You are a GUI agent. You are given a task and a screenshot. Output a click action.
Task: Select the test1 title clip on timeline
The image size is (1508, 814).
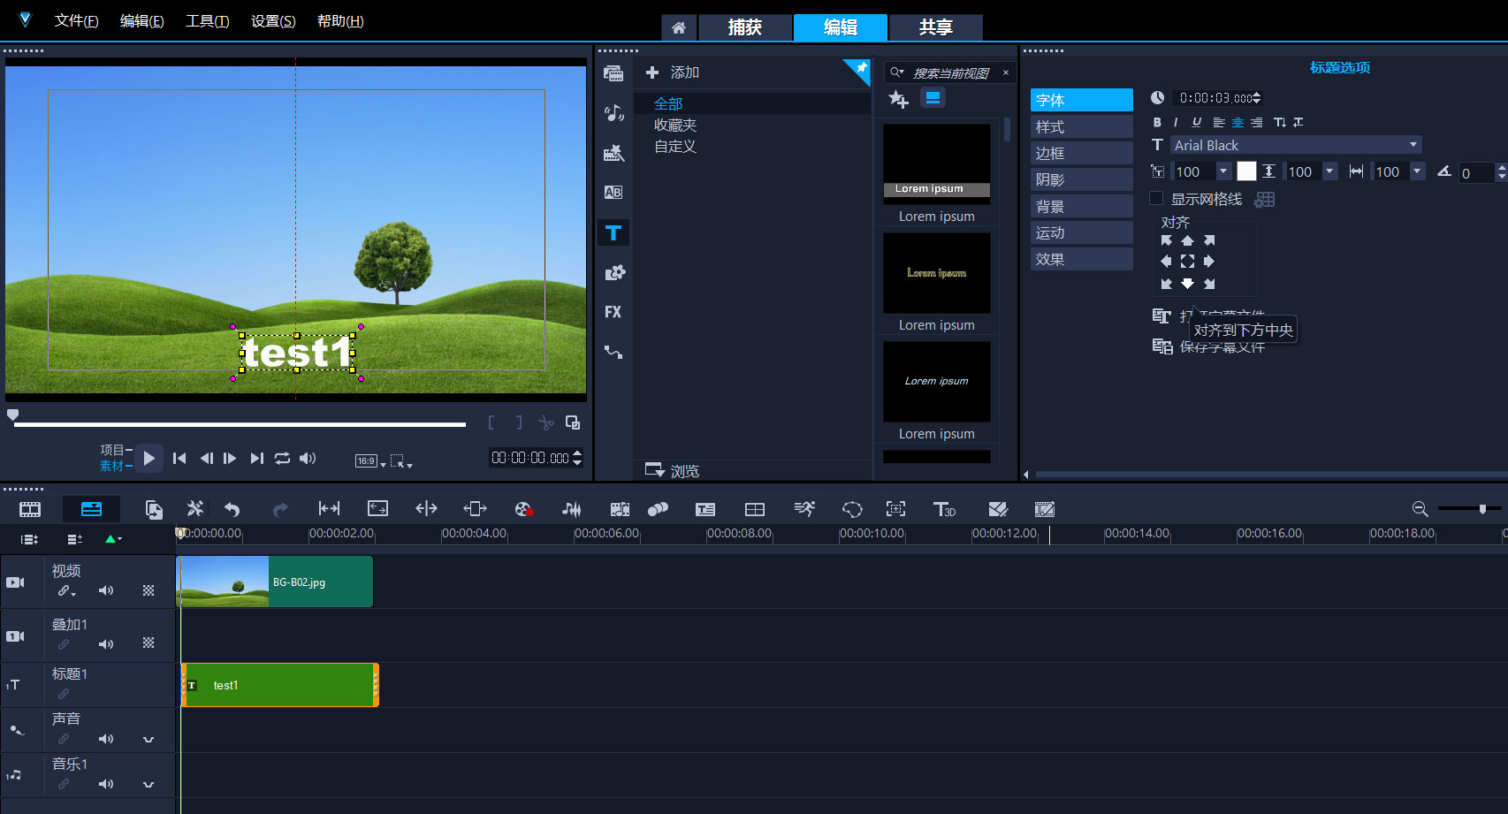pyautogui.click(x=280, y=685)
